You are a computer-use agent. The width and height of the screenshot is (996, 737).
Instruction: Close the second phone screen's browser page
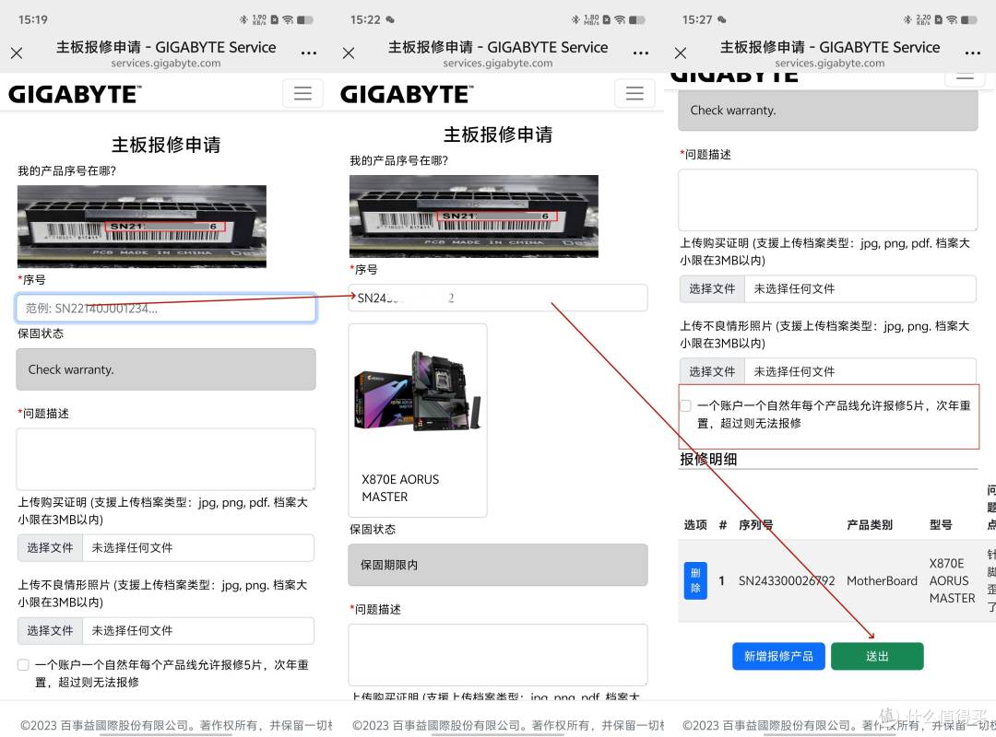349,53
